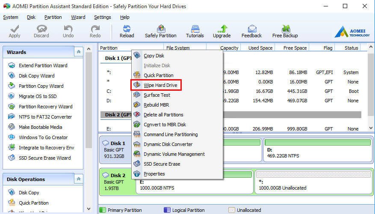Screen dimensions: 375x214
Task: Open the SSD Secure Erase Wizard
Action: click(x=45, y=158)
